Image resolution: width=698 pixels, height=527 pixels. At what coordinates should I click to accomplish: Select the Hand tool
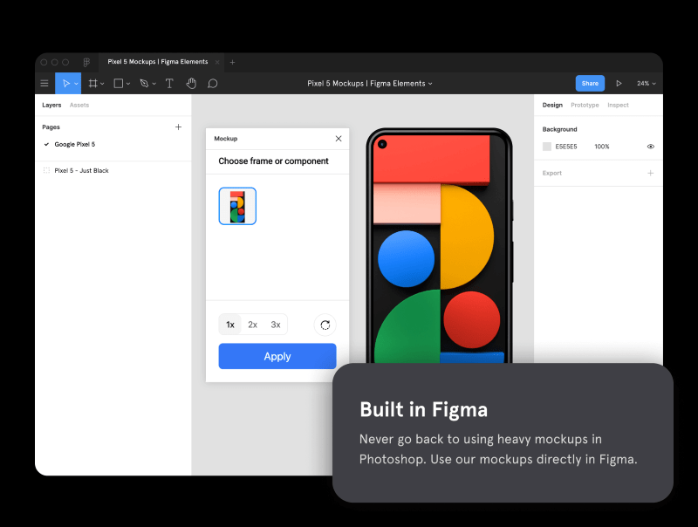(x=191, y=84)
